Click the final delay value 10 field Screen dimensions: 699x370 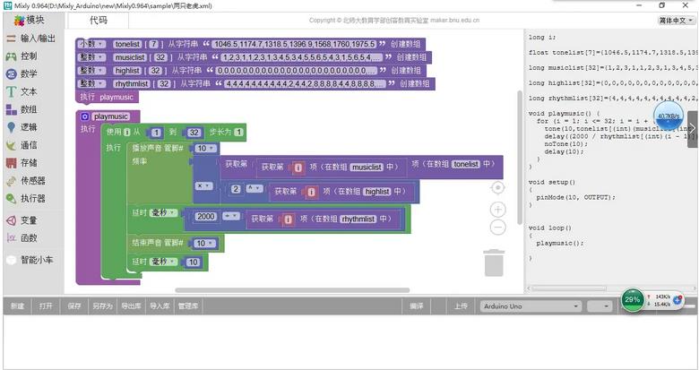pyautogui.click(x=193, y=262)
